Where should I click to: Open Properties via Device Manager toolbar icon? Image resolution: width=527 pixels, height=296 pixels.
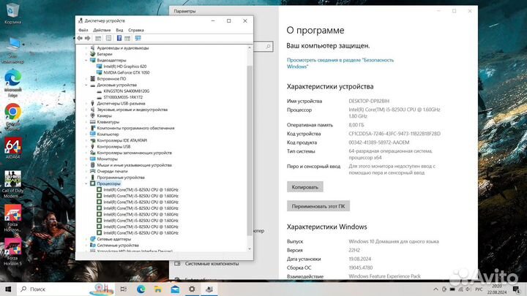[x=108, y=38]
